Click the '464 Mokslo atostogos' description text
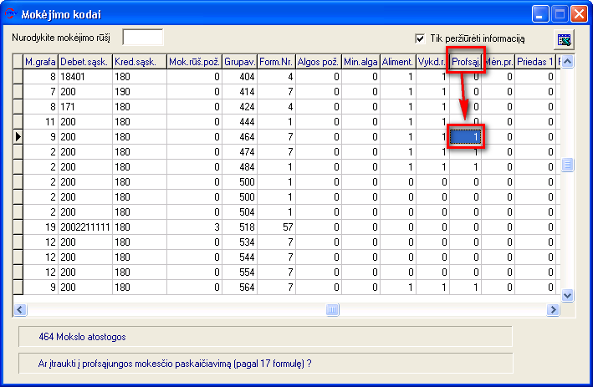 point(82,337)
